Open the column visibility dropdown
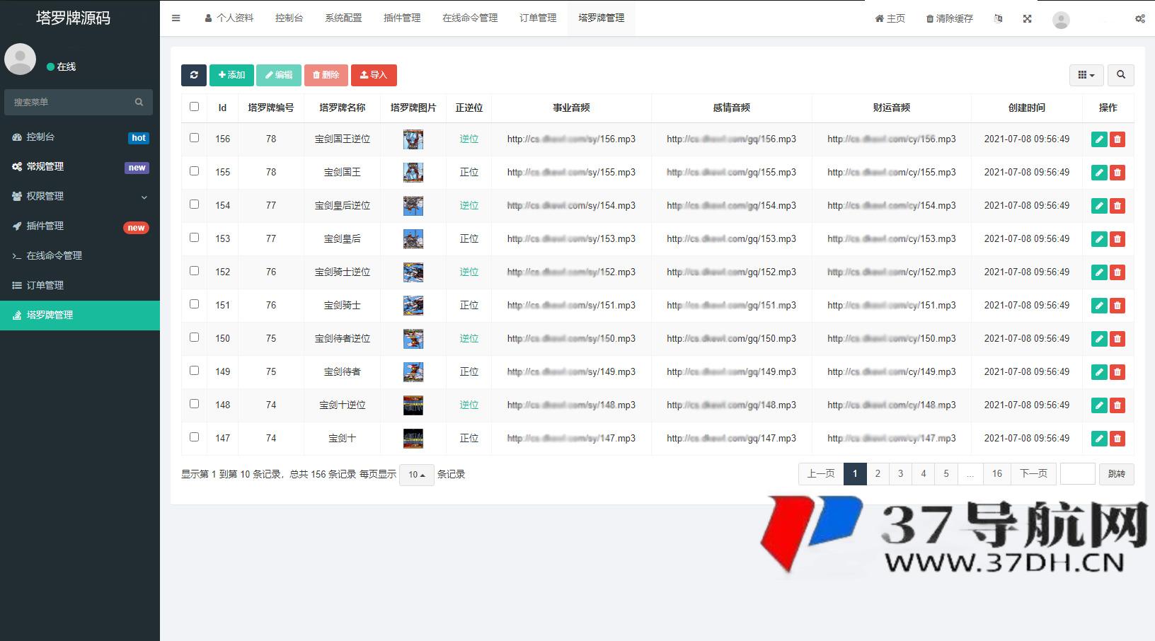The image size is (1155, 641). click(x=1086, y=75)
